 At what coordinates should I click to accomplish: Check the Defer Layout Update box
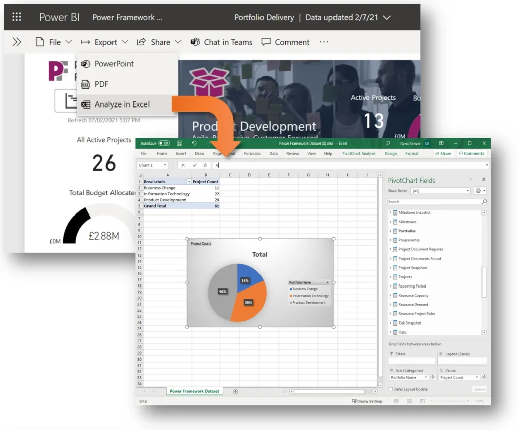point(390,389)
